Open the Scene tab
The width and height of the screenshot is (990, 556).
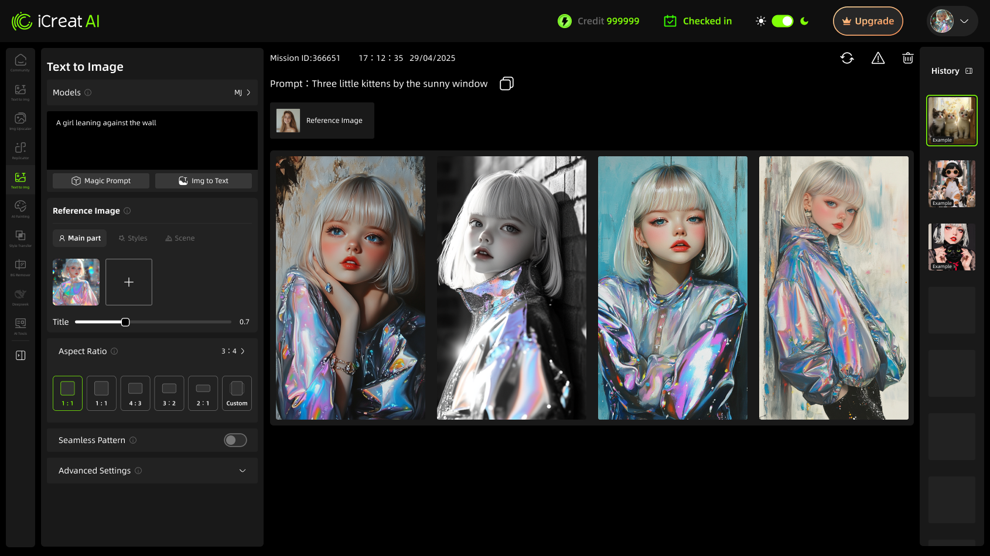tap(179, 238)
